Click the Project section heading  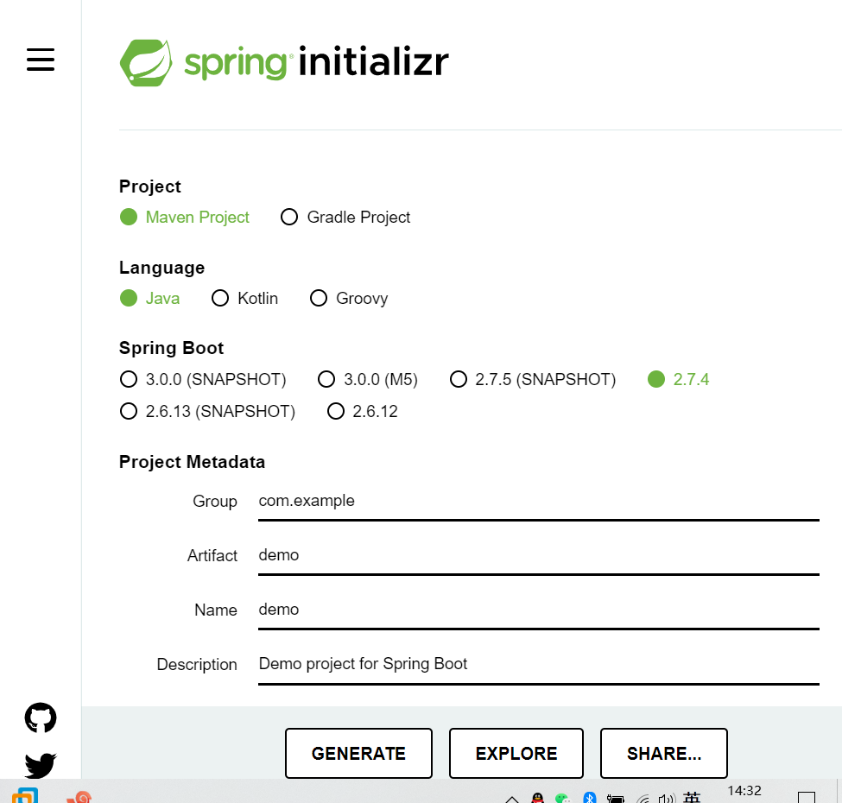[x=149, y=187]
